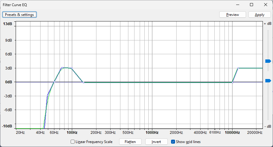Select the 0dB curve point near 140Hz
The width and height of the screenshot is (273, 147).
point(84,83)
